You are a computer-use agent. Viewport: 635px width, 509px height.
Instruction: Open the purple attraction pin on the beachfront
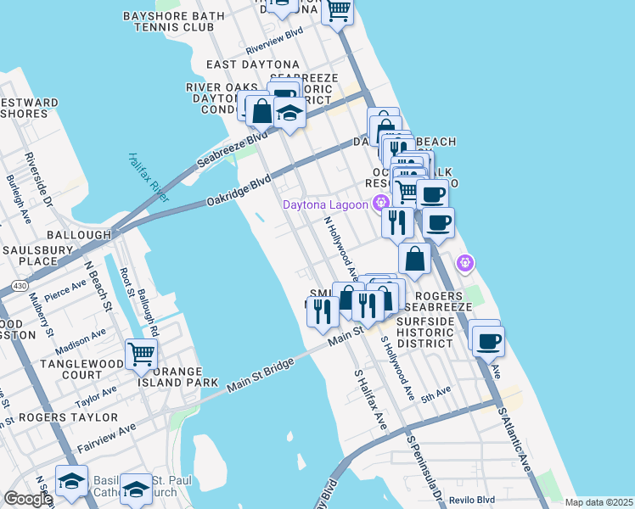point(465,264)
